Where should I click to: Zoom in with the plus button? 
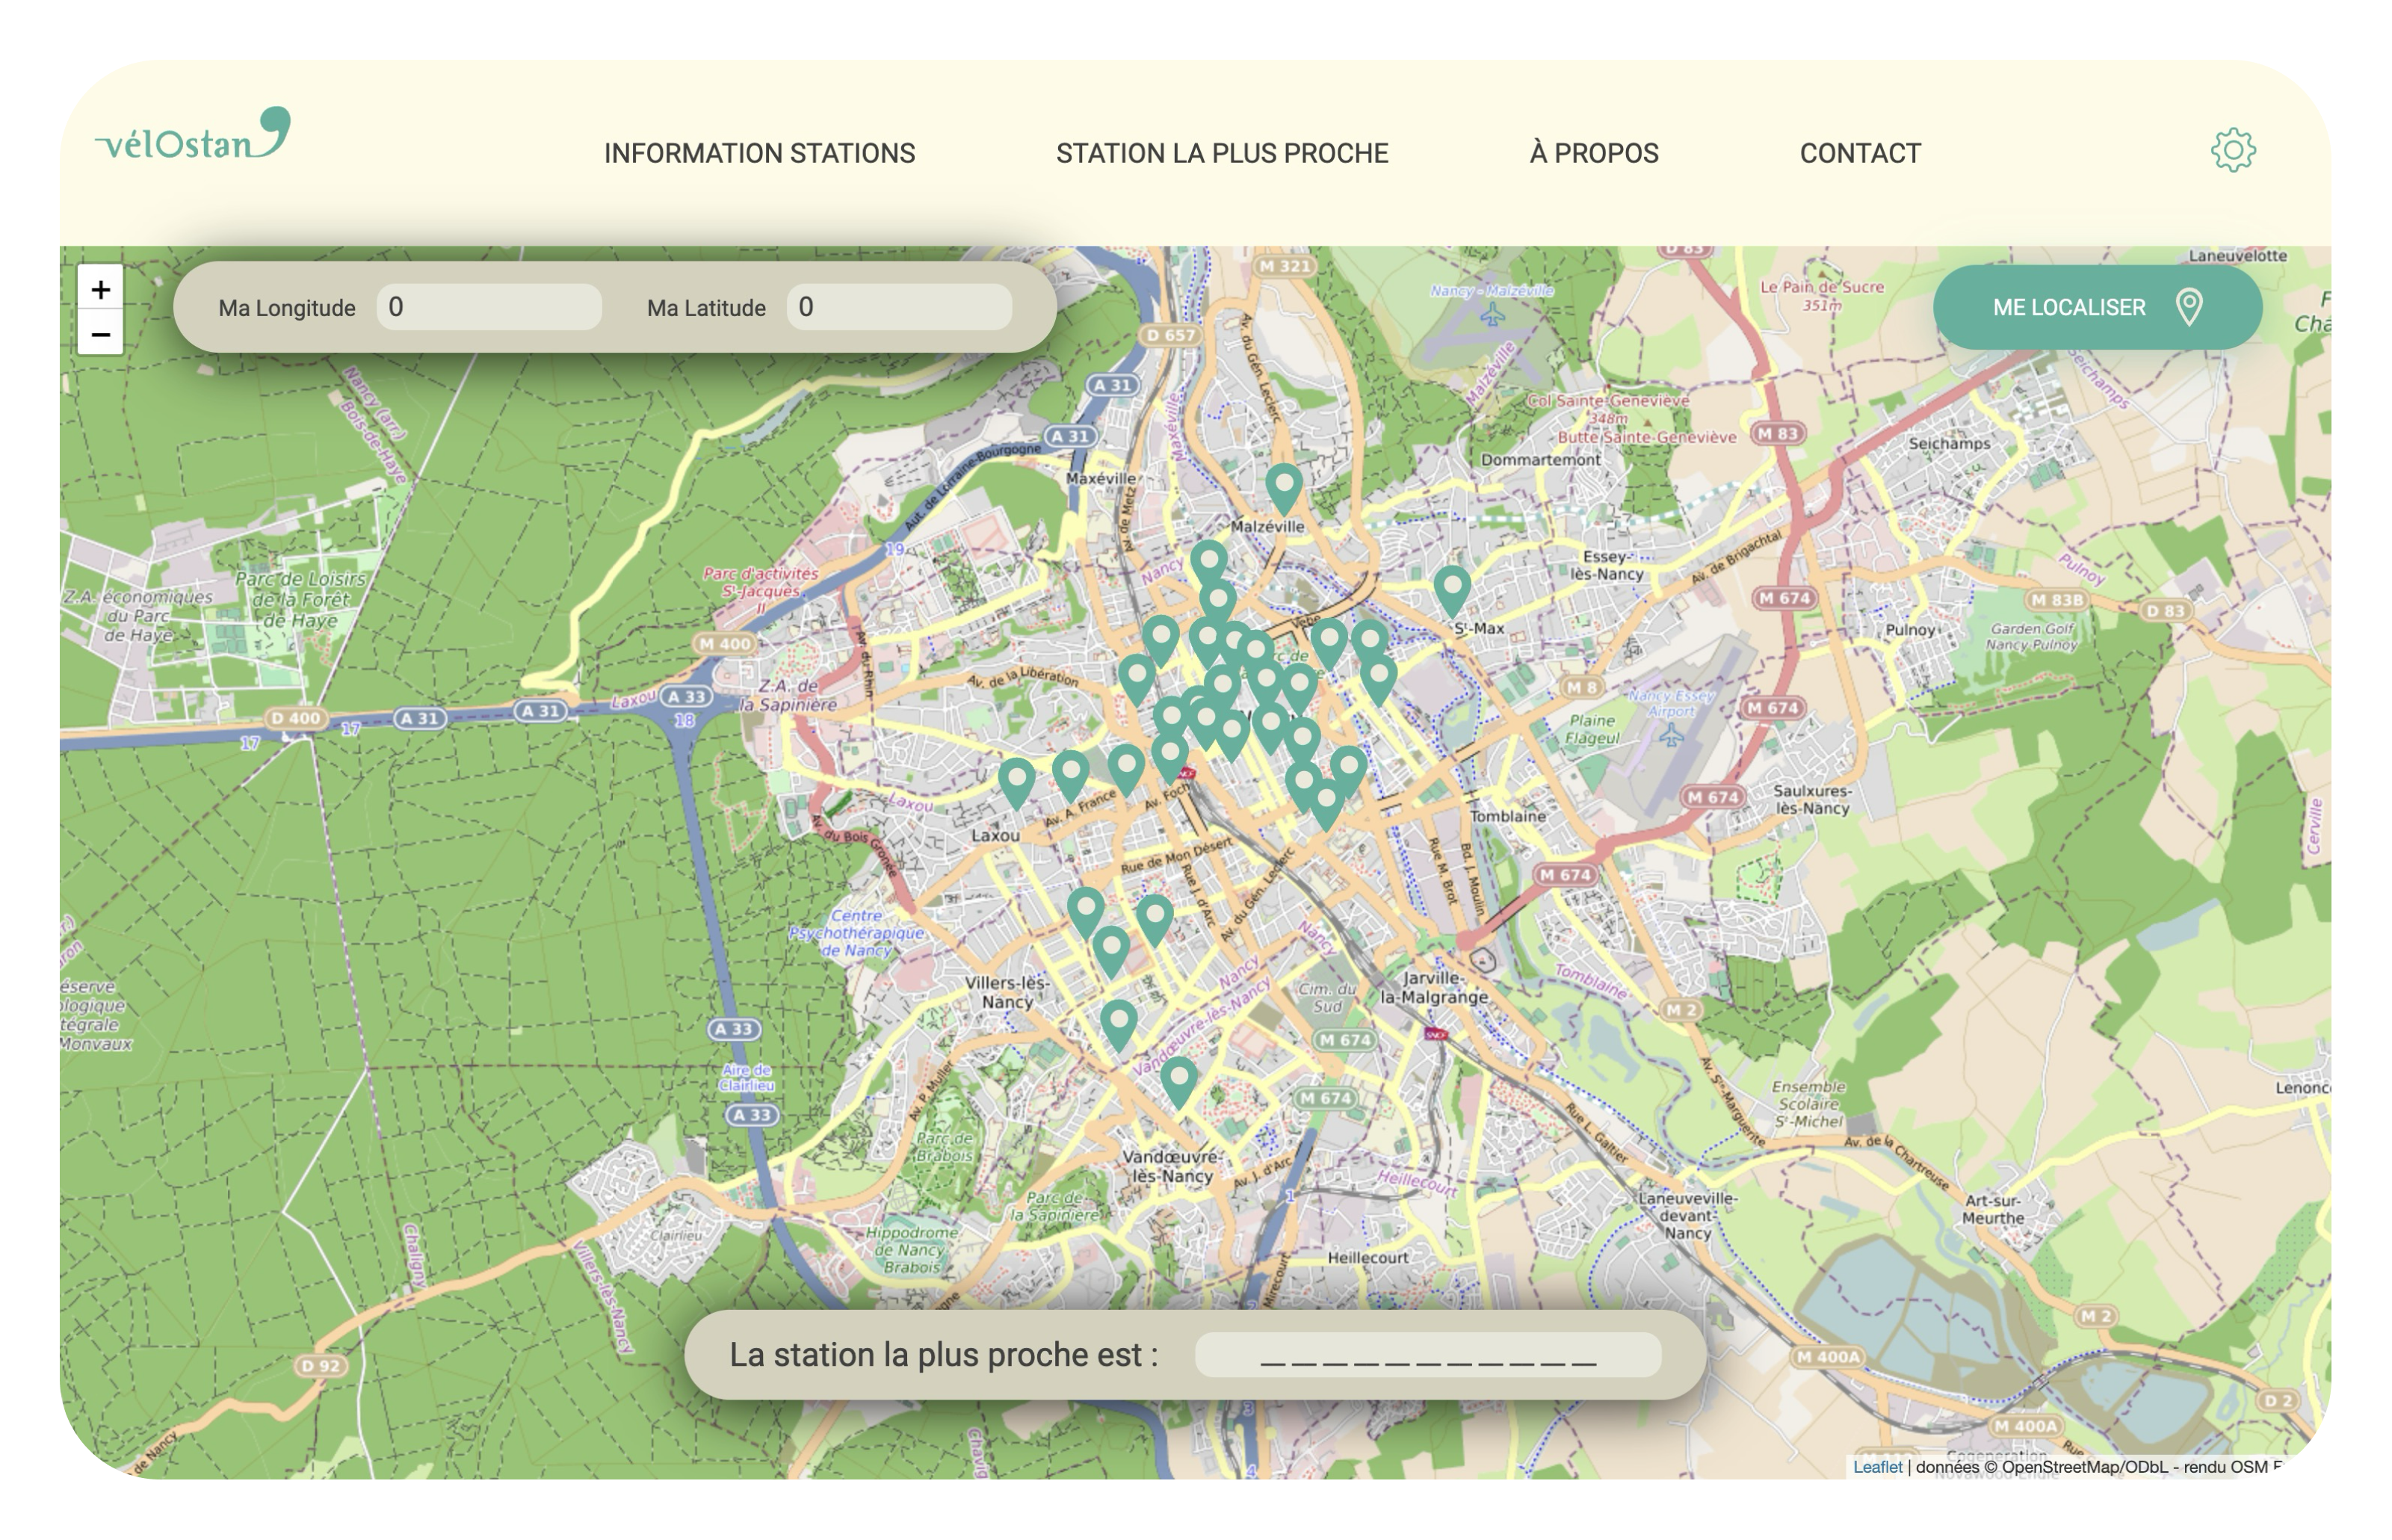[100, 290]
